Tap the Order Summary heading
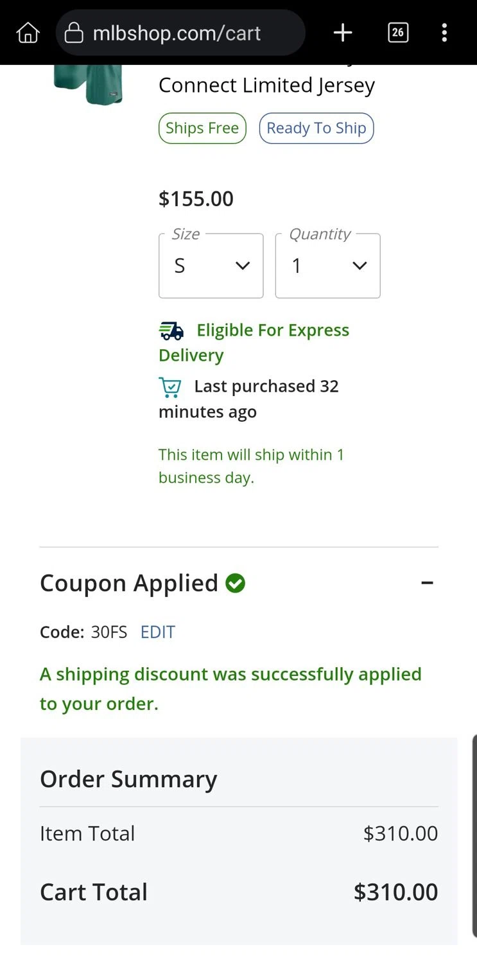Viewport: 477px width, 963px height. pyautogui.click(x=128, y=779)
